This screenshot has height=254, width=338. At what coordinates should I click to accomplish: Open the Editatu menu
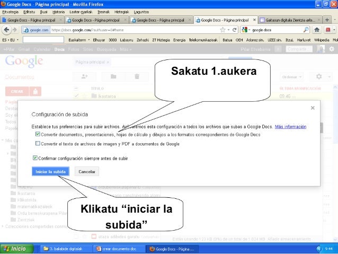pos(29,12)
